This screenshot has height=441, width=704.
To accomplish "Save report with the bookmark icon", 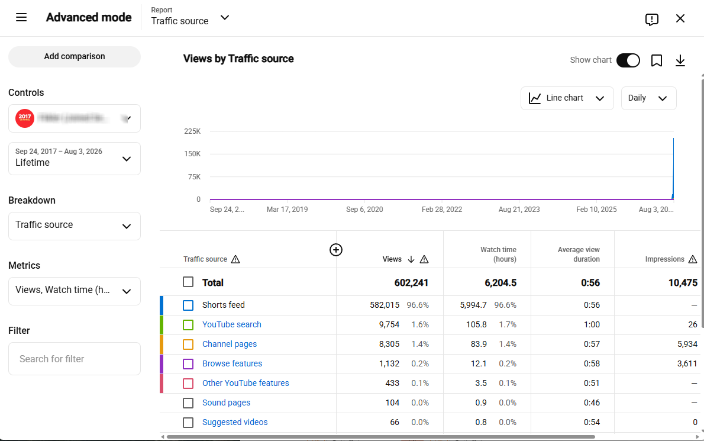I will click(657, 60).
